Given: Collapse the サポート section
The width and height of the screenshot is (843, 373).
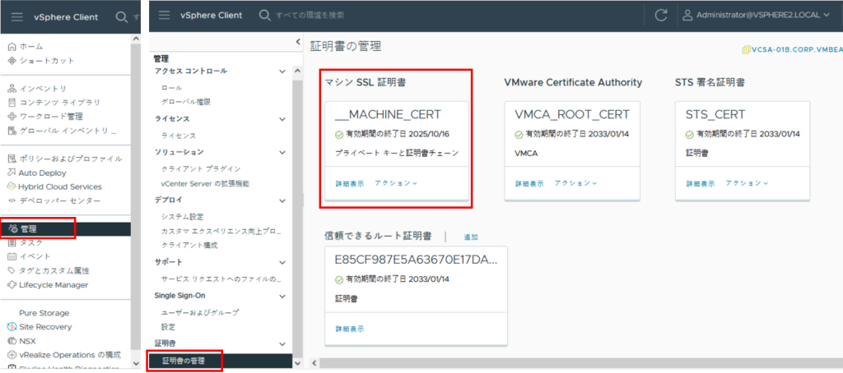Looking at the screenshot, I should click(282, 262).
